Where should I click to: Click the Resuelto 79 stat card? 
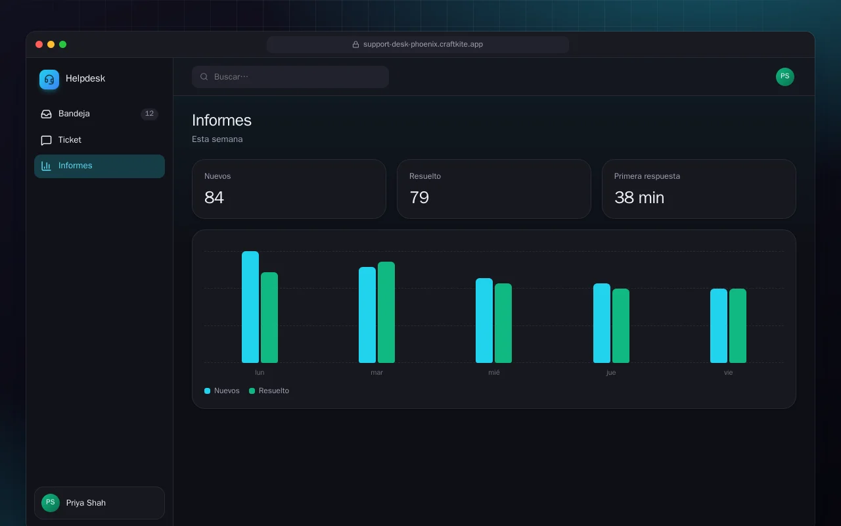[x=494, y=189]
